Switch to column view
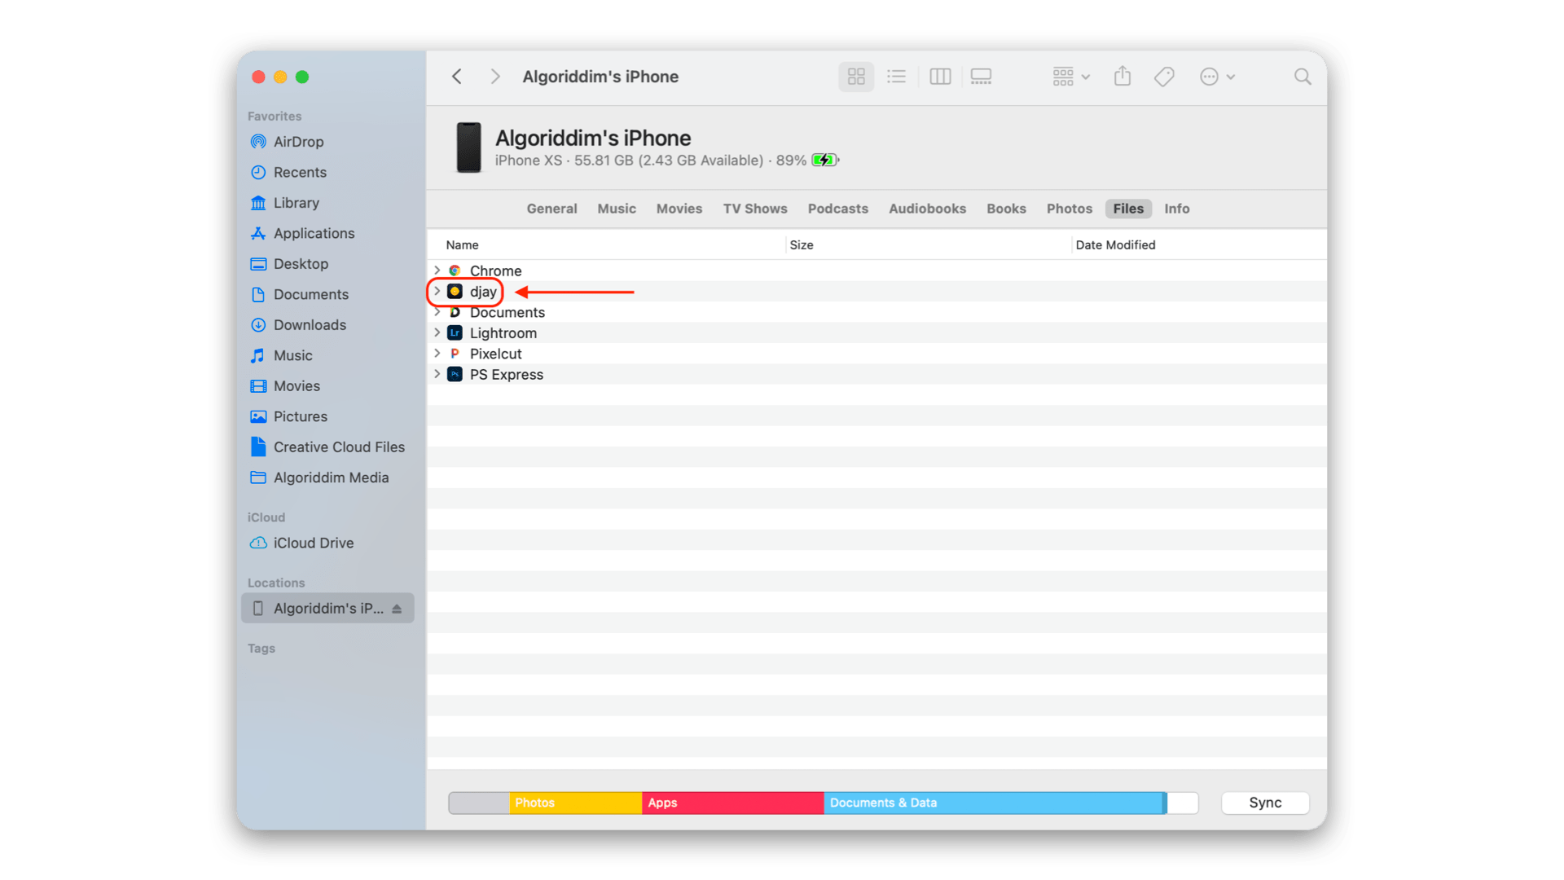This screenshot has width=1564, height=880. coord(940,76)
